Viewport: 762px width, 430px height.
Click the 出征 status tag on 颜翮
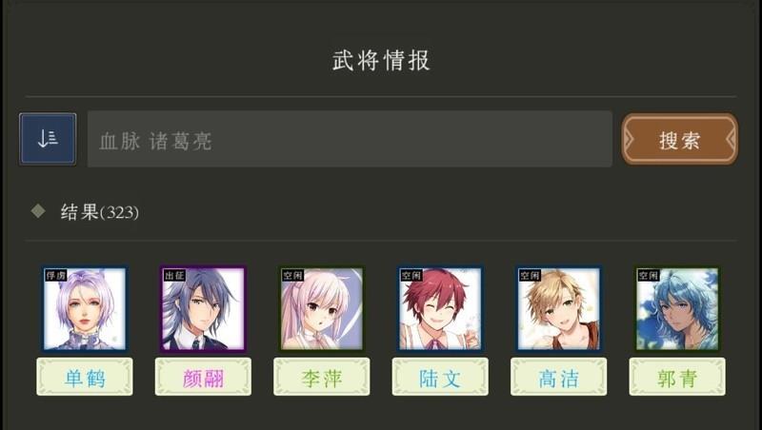coord(174,276)
